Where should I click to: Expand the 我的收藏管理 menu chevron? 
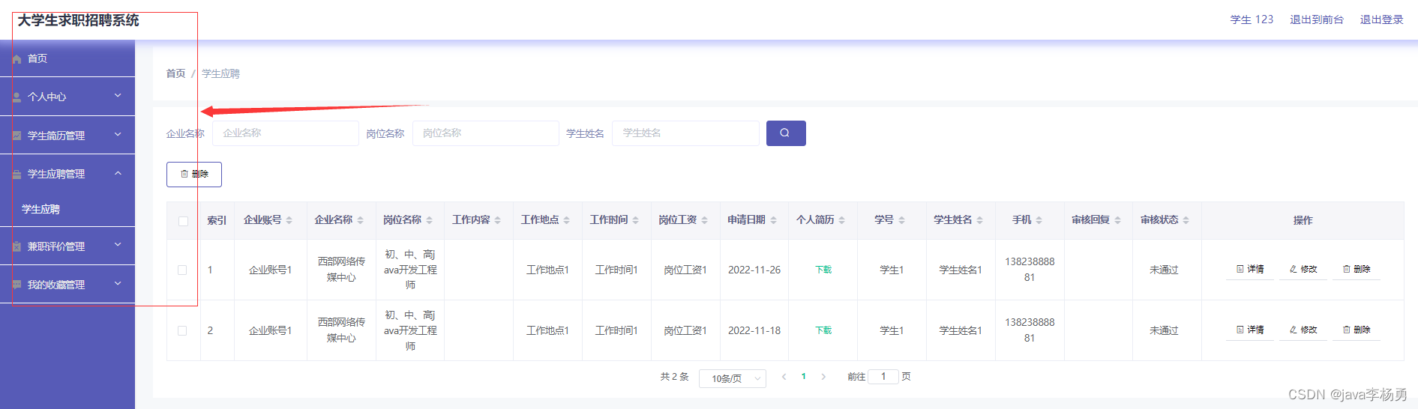click(x=118, y=284)
